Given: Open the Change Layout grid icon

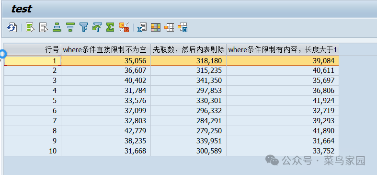Looking at the screenshot, I should pyautogui.click(x=156, y=27).
